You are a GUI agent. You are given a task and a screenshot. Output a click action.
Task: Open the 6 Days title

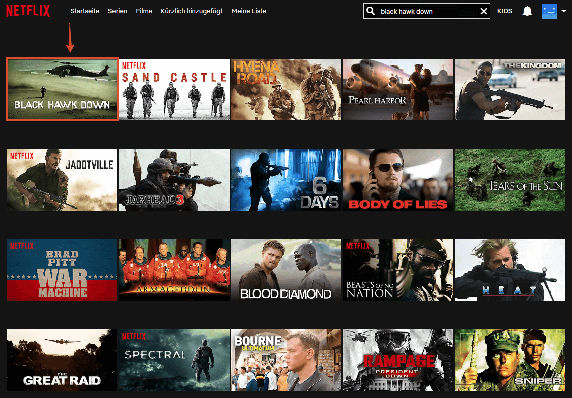point(286,180)
